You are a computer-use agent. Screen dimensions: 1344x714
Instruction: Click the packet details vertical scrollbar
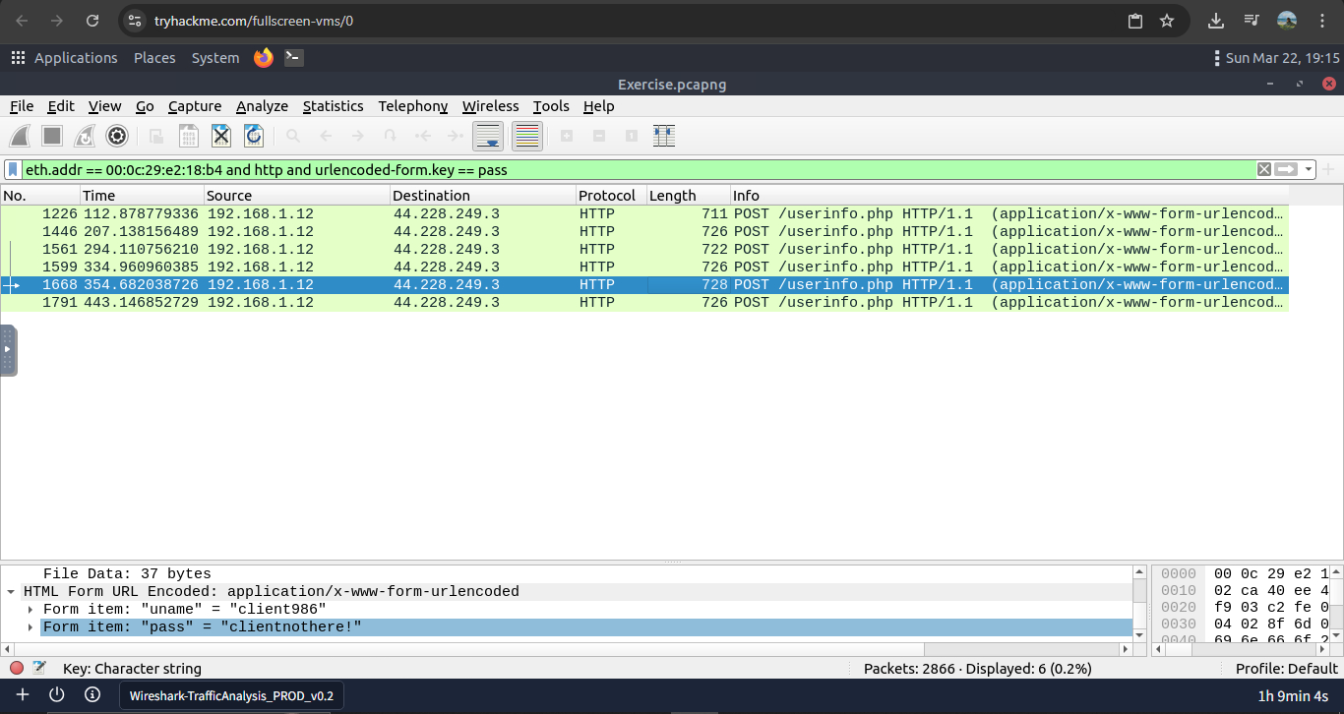tap(1139, 603)
